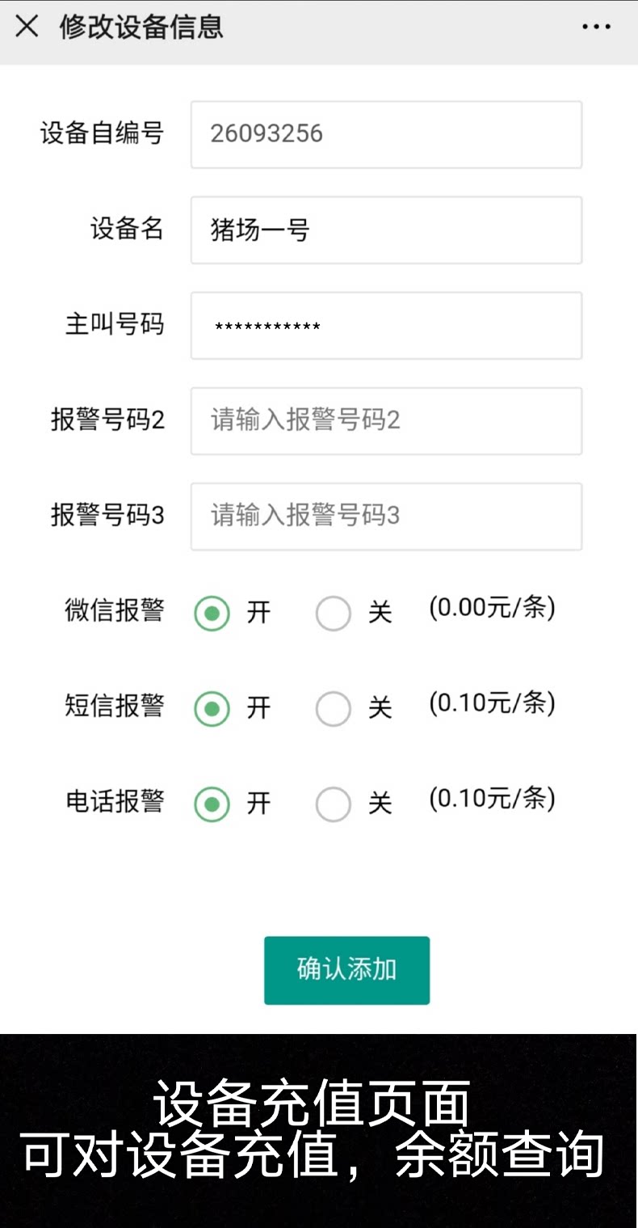Image resolution: width=638 pixels, height=1228 pixels.
Task: Tap the 设备自编号 field label
Action: coord(102,133)
